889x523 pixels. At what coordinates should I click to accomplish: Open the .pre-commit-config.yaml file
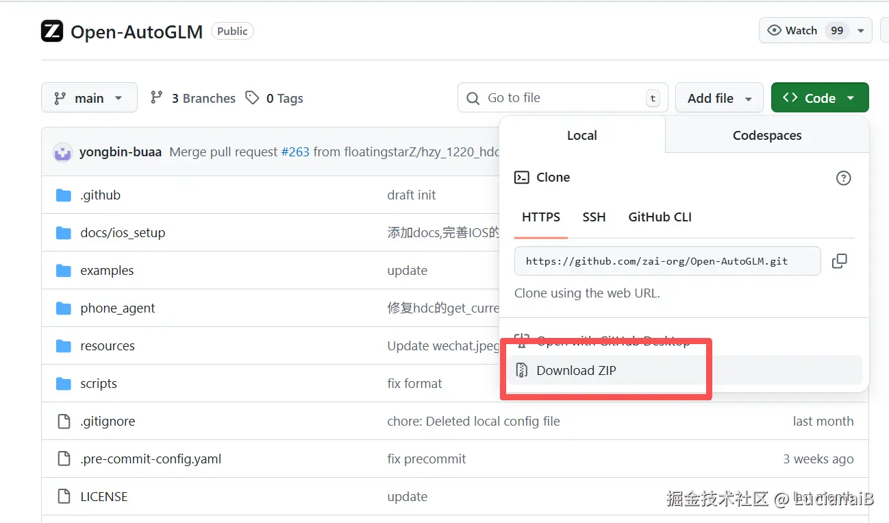coord(151,459)
